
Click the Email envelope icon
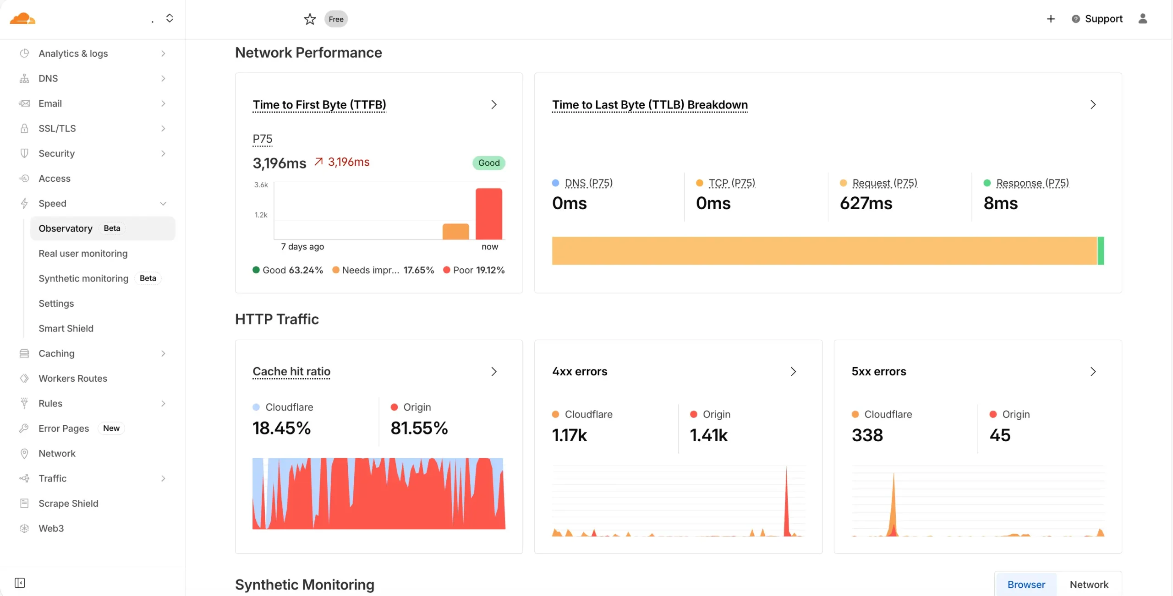(x=24, y=103)
